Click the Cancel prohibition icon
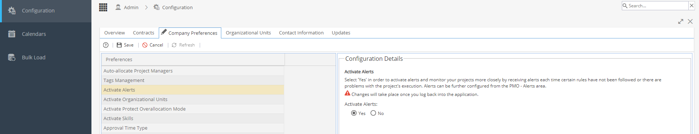The width and height of the screenshot is (699, 134). point(145,45)
